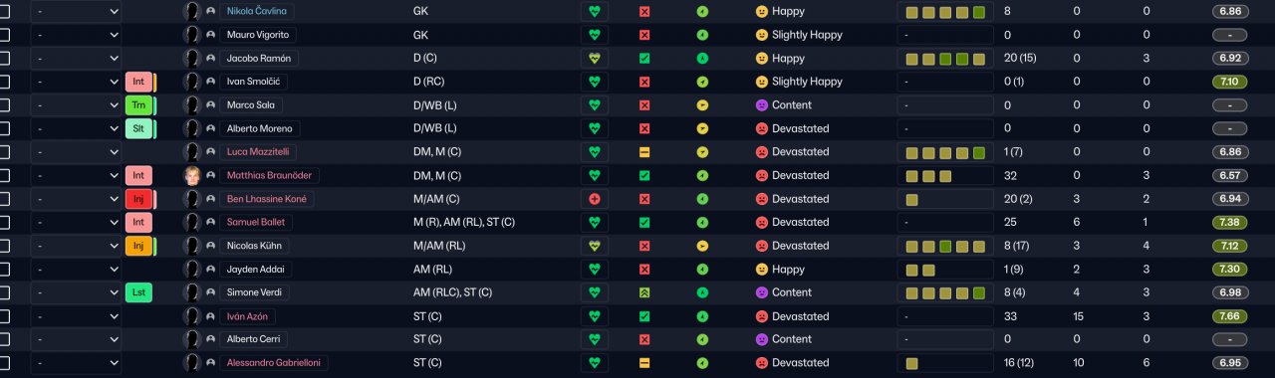Click Iván Azón's 7.66 average rating badge
1275x378 pixels.
(x=1230, y=316)
